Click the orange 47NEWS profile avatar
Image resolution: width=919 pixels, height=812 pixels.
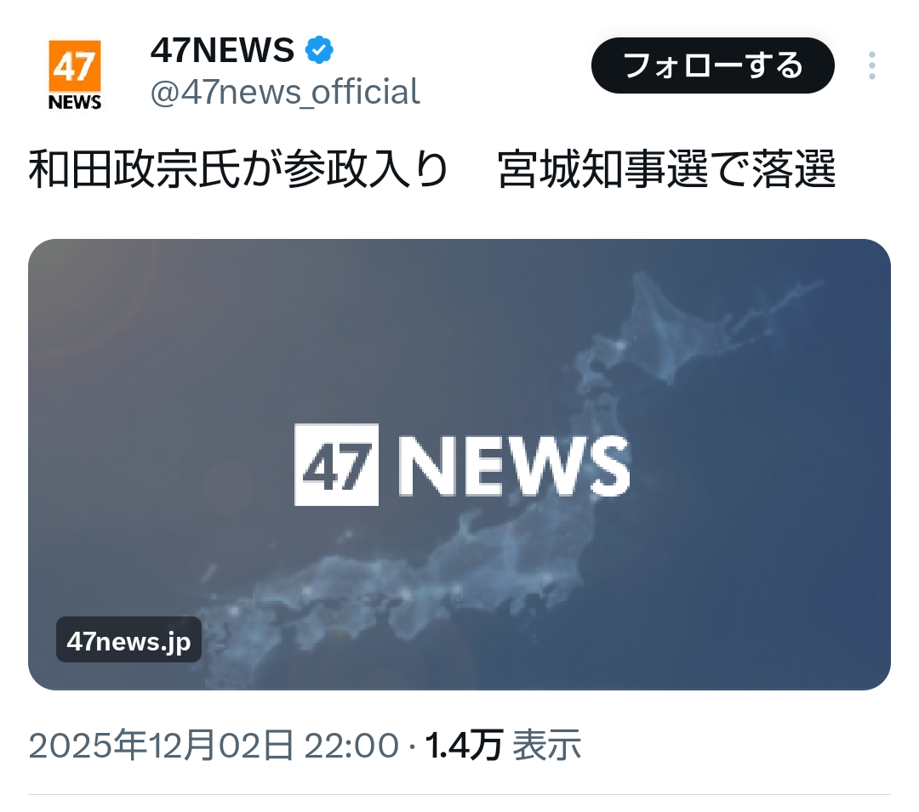point(74,76)
